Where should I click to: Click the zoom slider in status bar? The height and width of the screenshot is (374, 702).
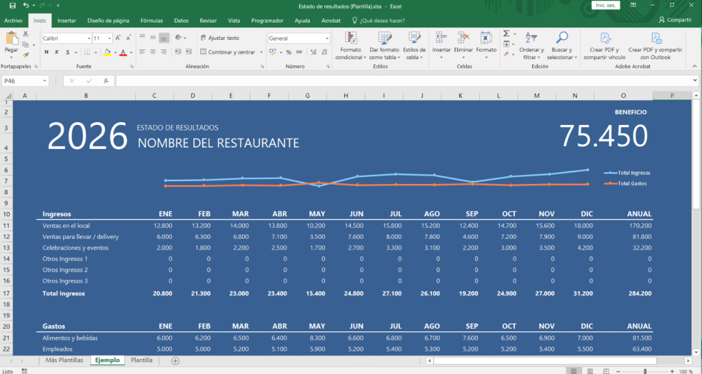point(644,371)
